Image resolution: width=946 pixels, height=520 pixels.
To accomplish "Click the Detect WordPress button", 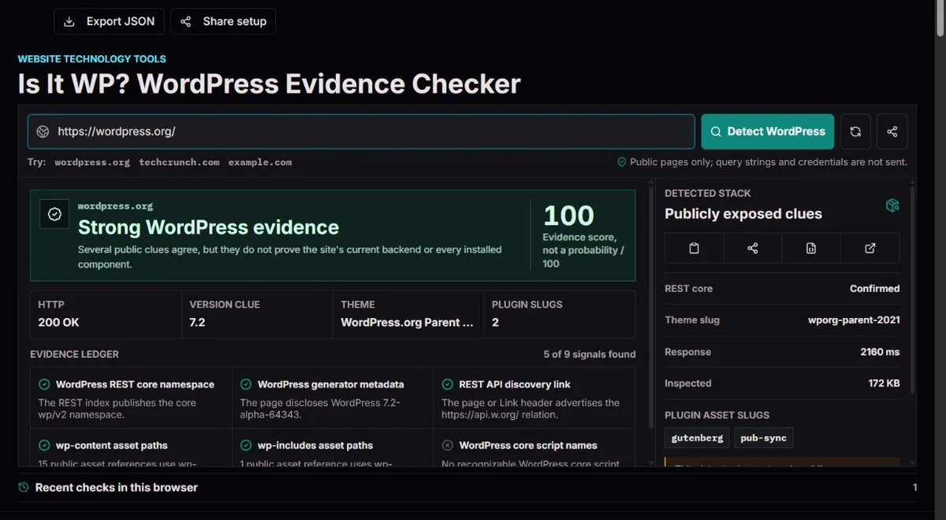I will (x=767, y=132).
